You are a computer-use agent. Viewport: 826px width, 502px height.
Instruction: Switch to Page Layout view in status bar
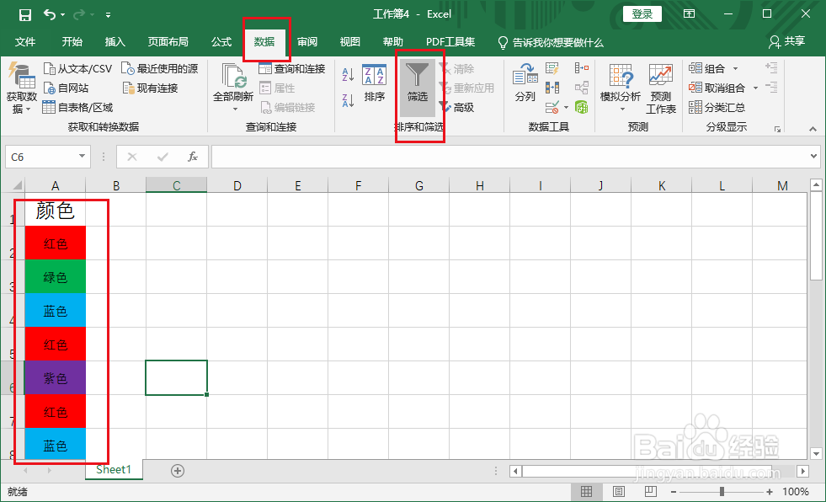(618, 491)
